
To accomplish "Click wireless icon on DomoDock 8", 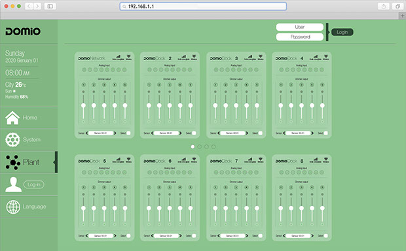I will (326, 159).
